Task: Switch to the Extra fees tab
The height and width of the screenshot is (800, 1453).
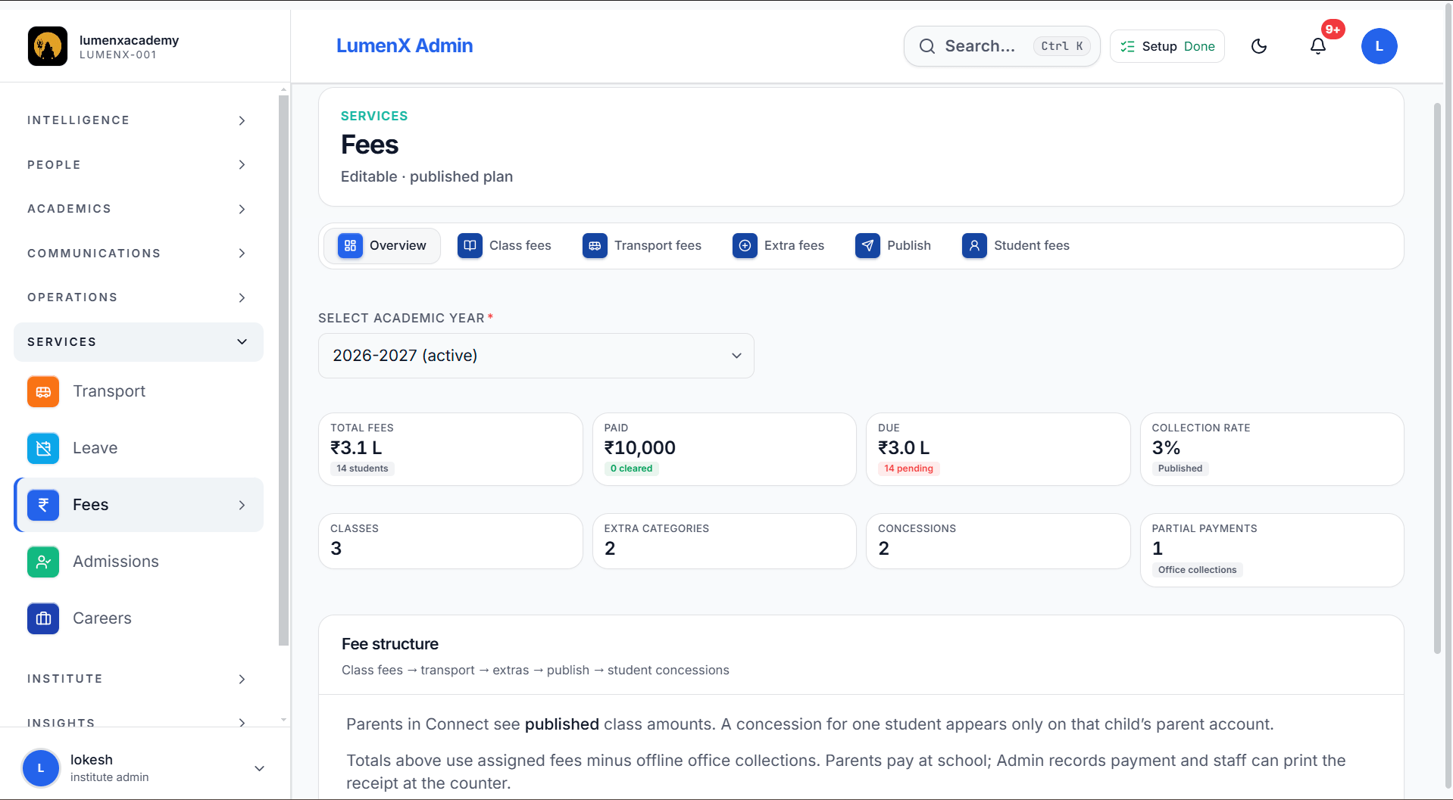Action: 779,245
